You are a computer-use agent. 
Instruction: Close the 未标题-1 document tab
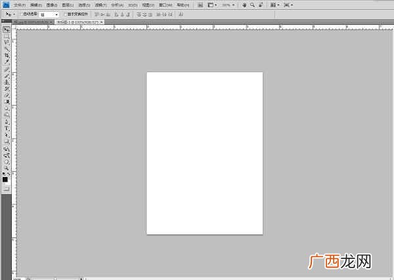tap(102, 22)
